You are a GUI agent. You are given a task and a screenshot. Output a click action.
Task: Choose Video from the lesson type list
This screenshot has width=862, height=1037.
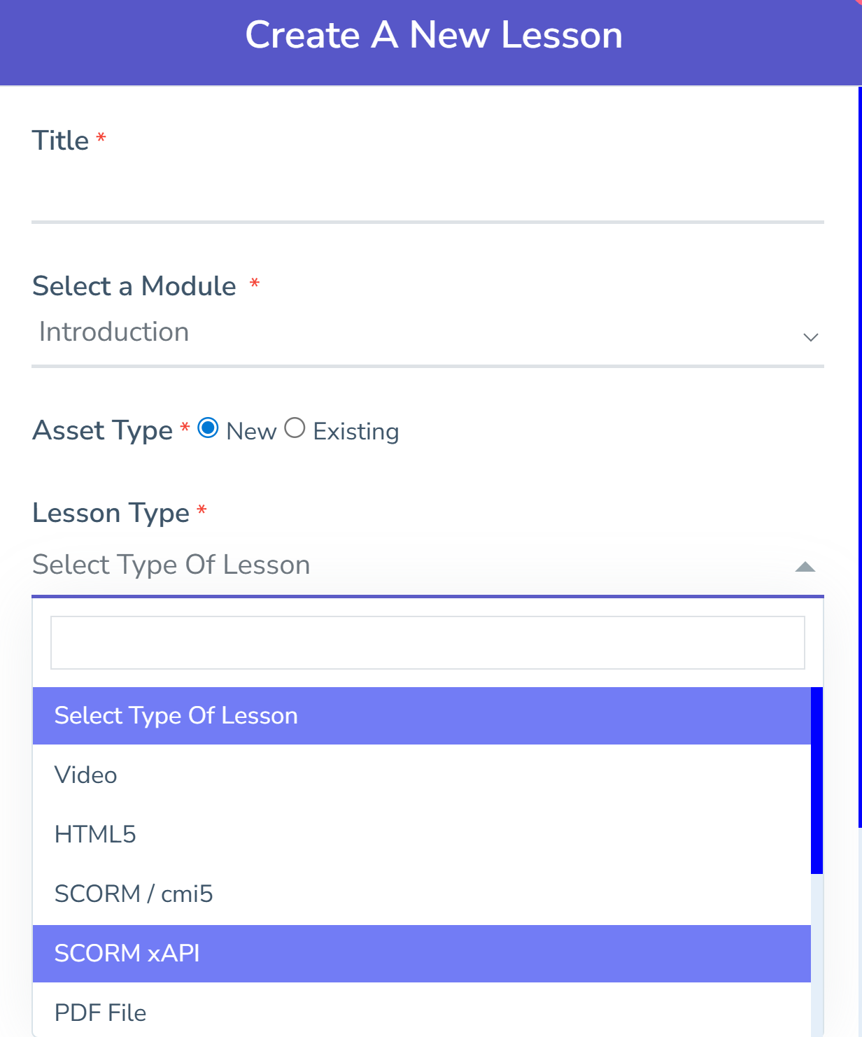tap(86, 775)
